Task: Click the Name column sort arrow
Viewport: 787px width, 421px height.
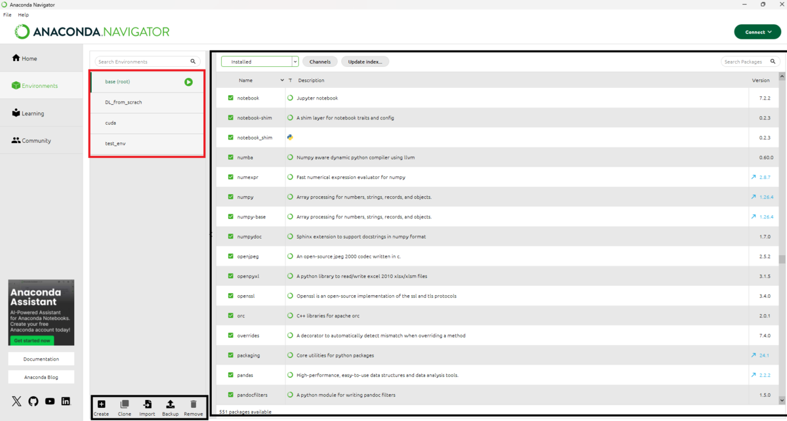Action: pyautogui.click(x=282, y=80)
